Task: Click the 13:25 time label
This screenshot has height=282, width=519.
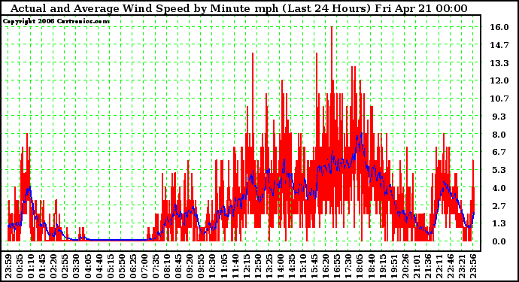Action: [x=269, y=266]
